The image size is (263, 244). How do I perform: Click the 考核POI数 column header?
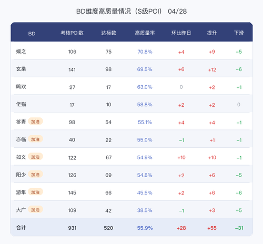click(x=72, y=33)
